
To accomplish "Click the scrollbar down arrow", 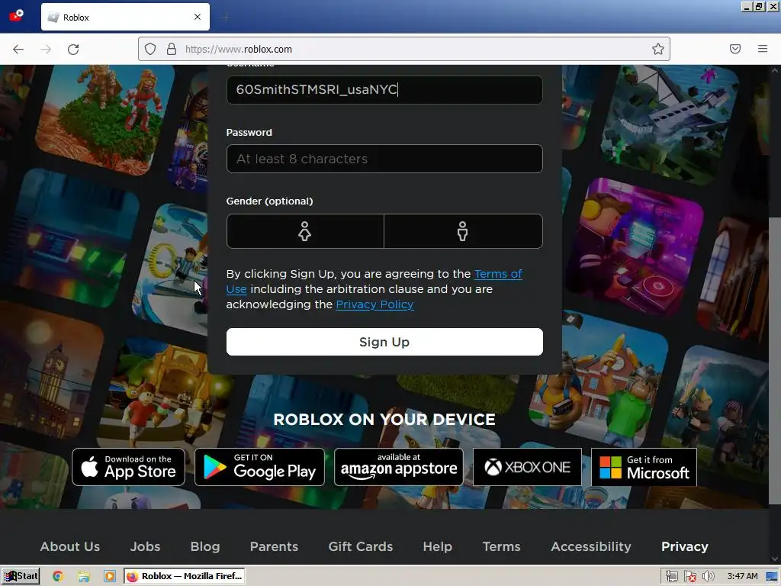I will click(x=775, y=559).
